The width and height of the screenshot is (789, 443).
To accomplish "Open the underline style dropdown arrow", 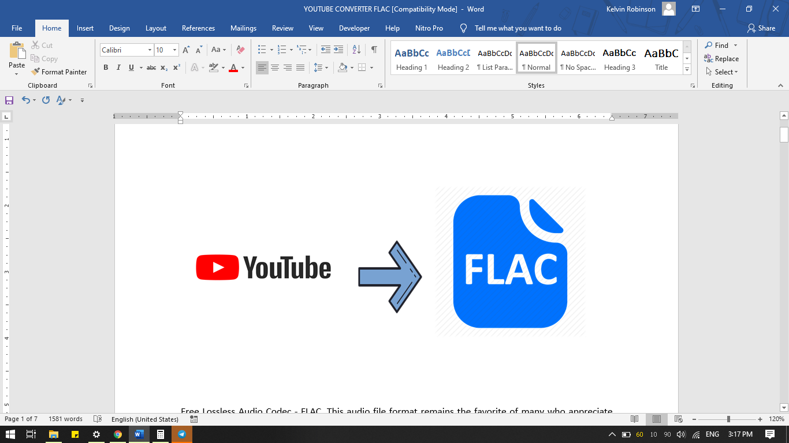I will coord(140,67).
